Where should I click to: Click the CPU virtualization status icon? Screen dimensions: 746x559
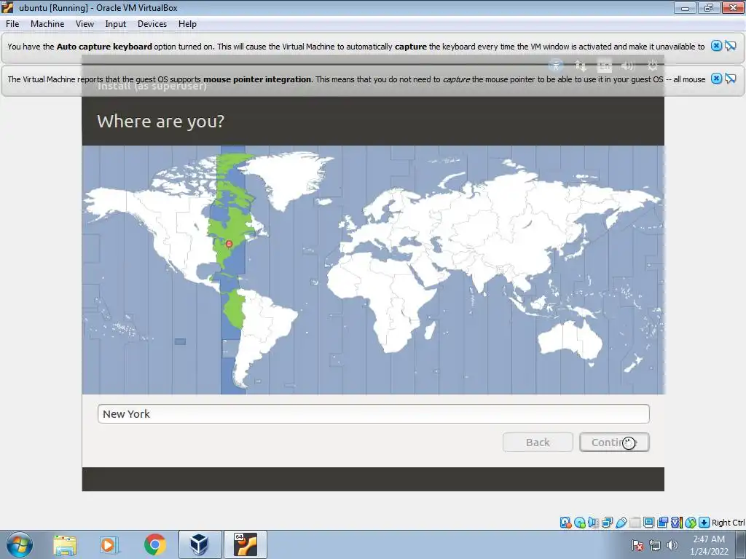point(677,523)
